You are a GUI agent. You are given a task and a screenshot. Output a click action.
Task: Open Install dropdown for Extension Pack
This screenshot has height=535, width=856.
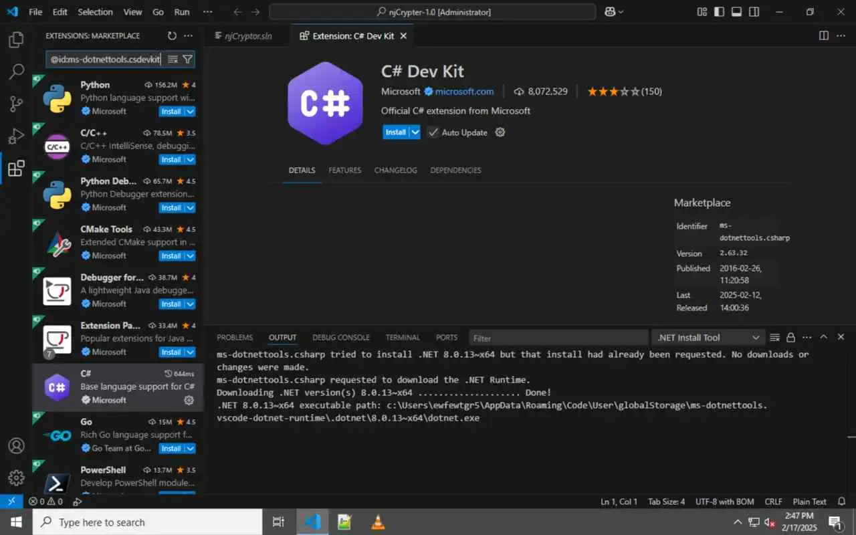click(x=190, y=352)
